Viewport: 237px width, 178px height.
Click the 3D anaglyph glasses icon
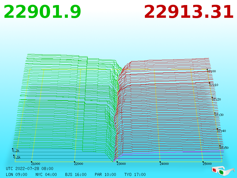(223, 171)
